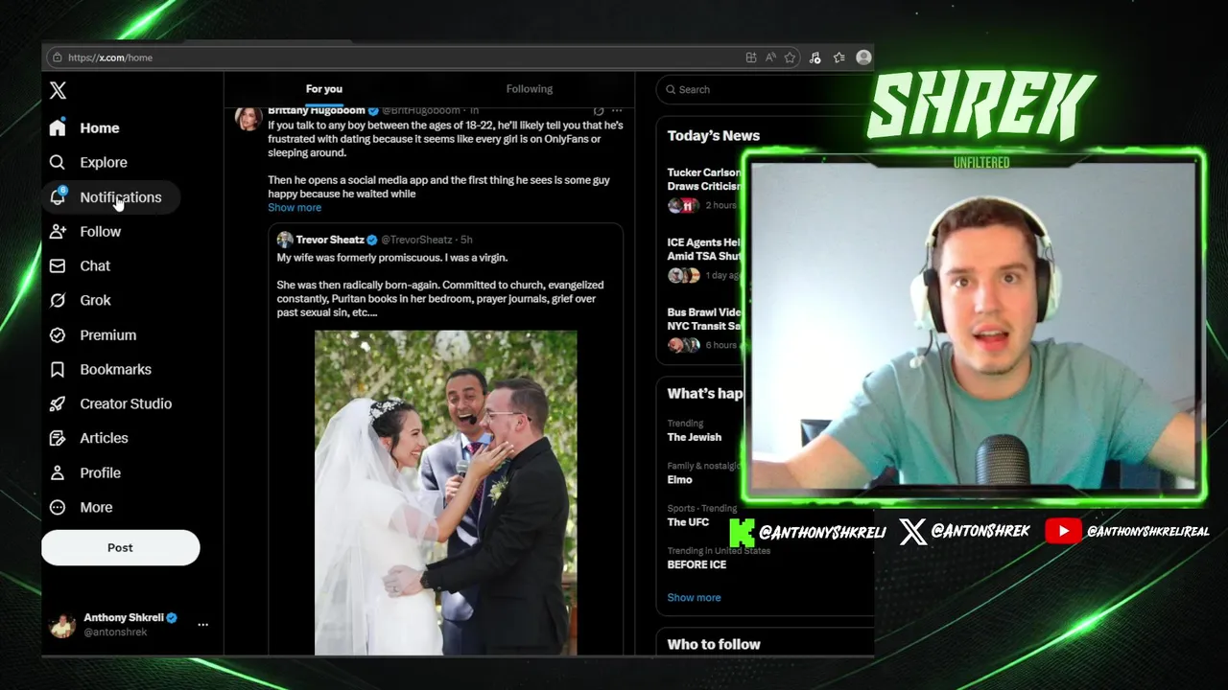This screenshot has width=1228, height=690.
Task: Click the white Post button
Action: [121, 547]
